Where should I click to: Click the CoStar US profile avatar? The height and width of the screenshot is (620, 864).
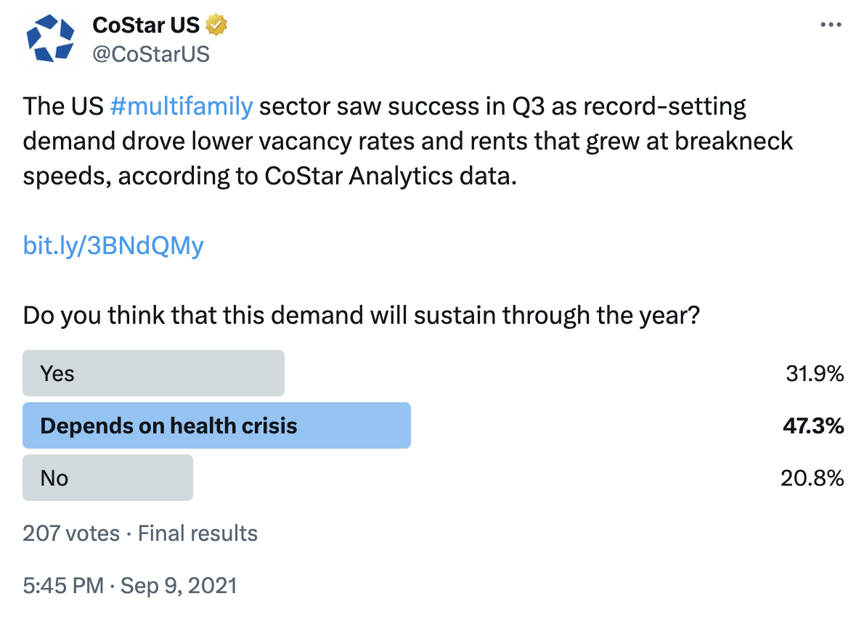coord(51,41)
